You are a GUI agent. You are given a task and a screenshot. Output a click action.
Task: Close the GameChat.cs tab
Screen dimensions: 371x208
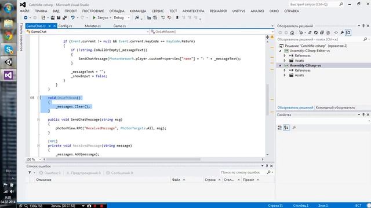[x=54, y=26]
